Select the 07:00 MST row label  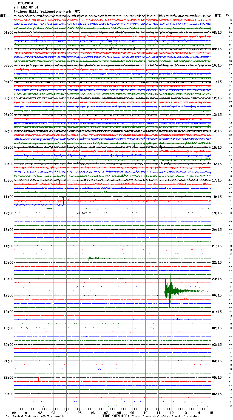(8, 131)
